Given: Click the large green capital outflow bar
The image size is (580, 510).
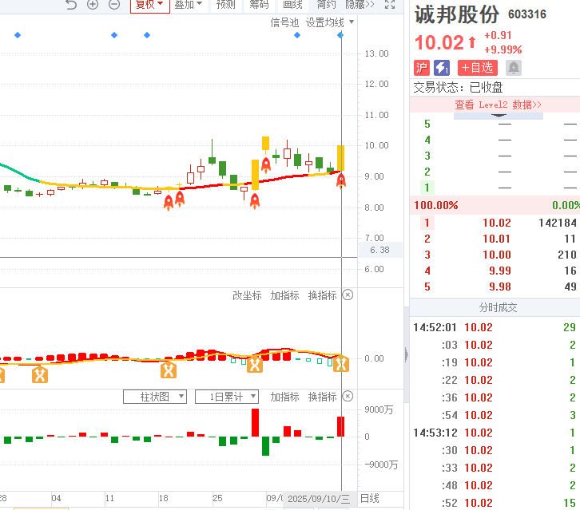Looking at the screenshot, I should click(265, 446).
